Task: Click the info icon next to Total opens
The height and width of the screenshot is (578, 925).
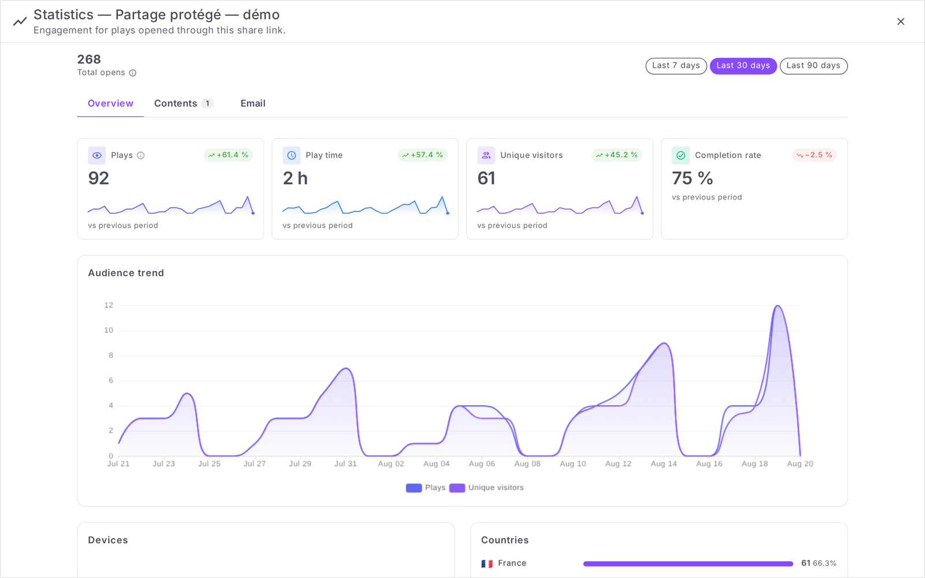Action: pos(132,73)
